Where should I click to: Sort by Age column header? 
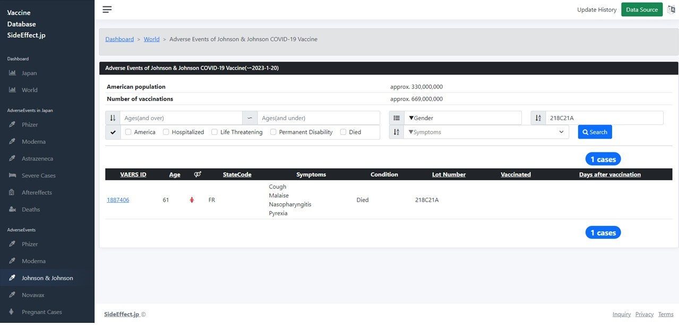175,174
